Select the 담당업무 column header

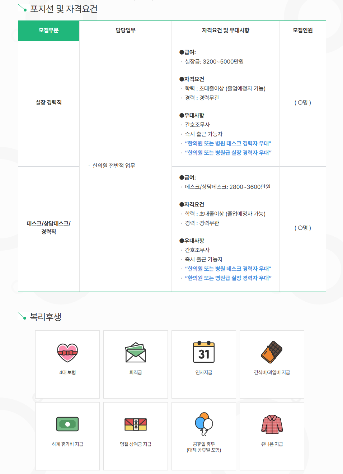[126, 31]
